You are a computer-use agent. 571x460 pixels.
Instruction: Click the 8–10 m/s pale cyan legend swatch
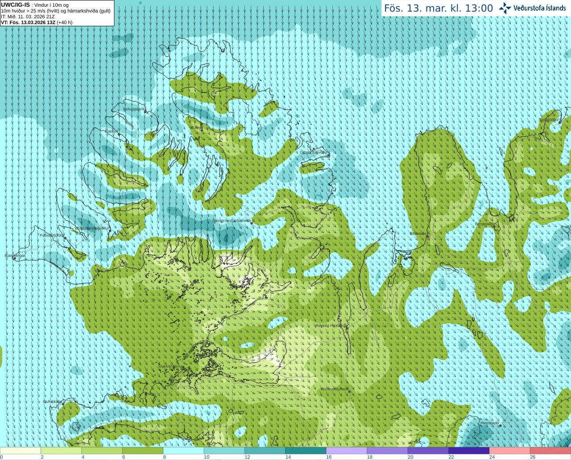coord(184,451)
